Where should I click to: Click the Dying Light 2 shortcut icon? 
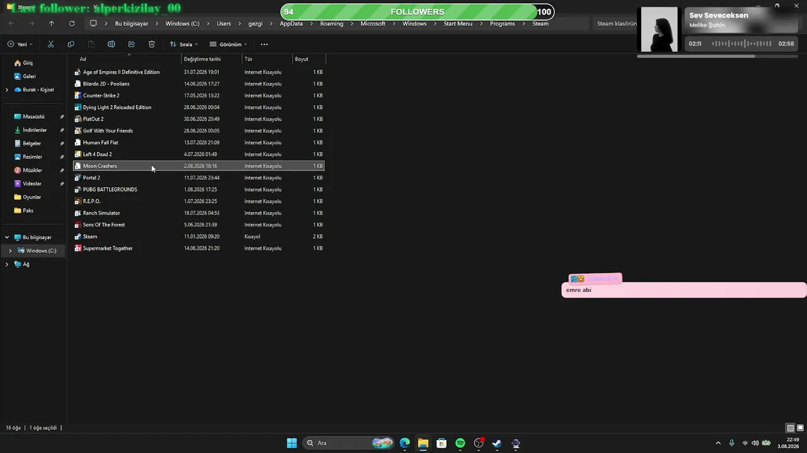78,108
